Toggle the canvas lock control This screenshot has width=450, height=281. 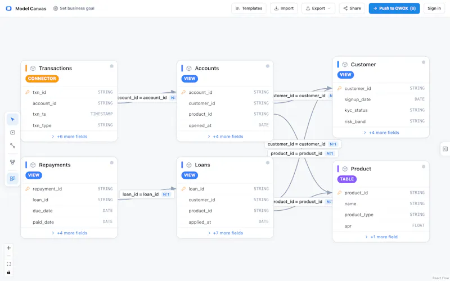[8, 273]
